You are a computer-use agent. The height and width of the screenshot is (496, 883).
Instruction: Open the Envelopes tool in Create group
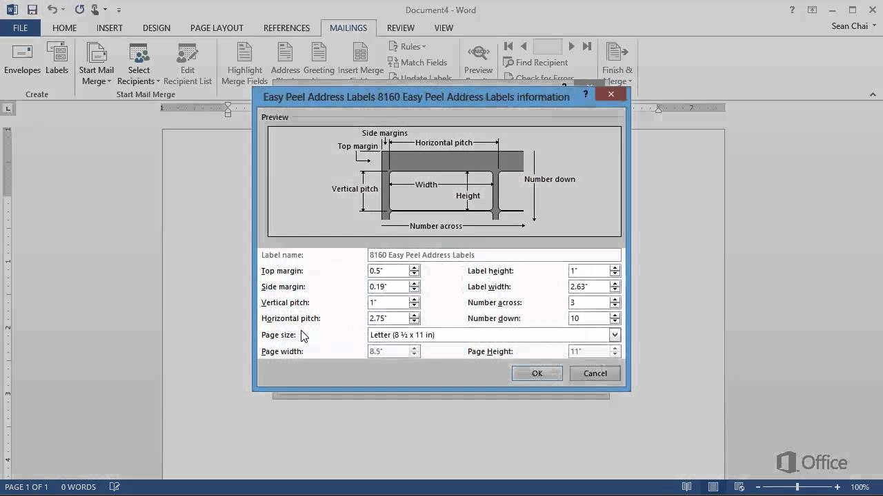(22, 62)
